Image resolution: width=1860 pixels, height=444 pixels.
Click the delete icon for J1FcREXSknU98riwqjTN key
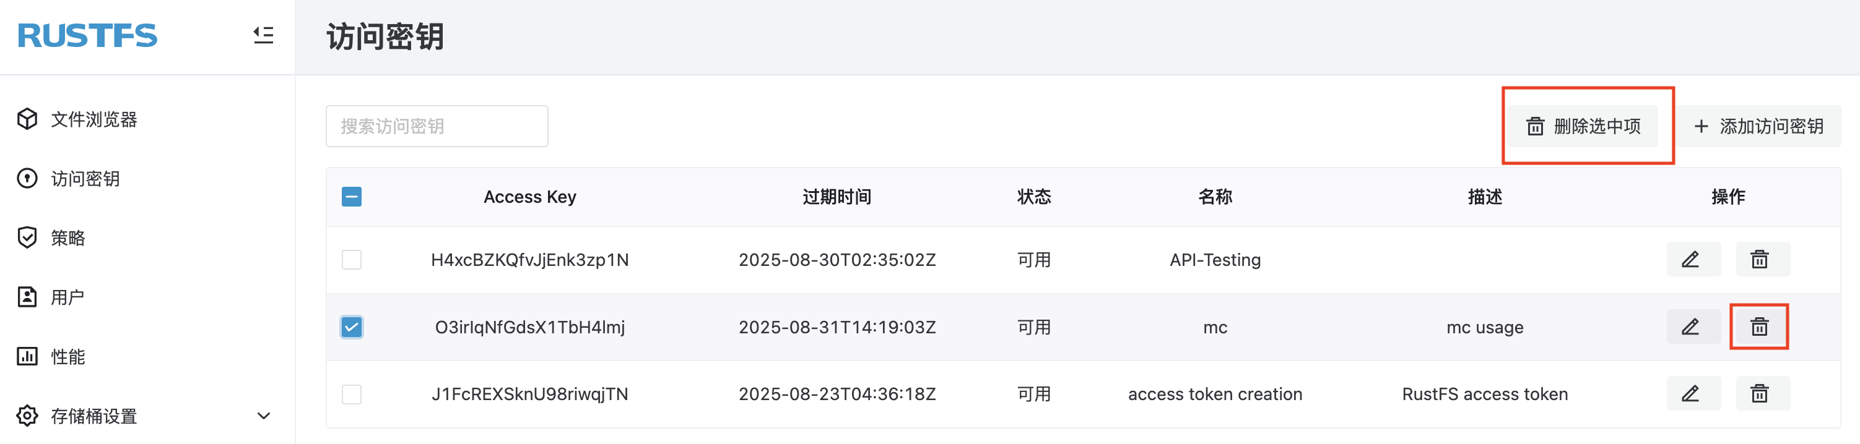pos(1762,393)
